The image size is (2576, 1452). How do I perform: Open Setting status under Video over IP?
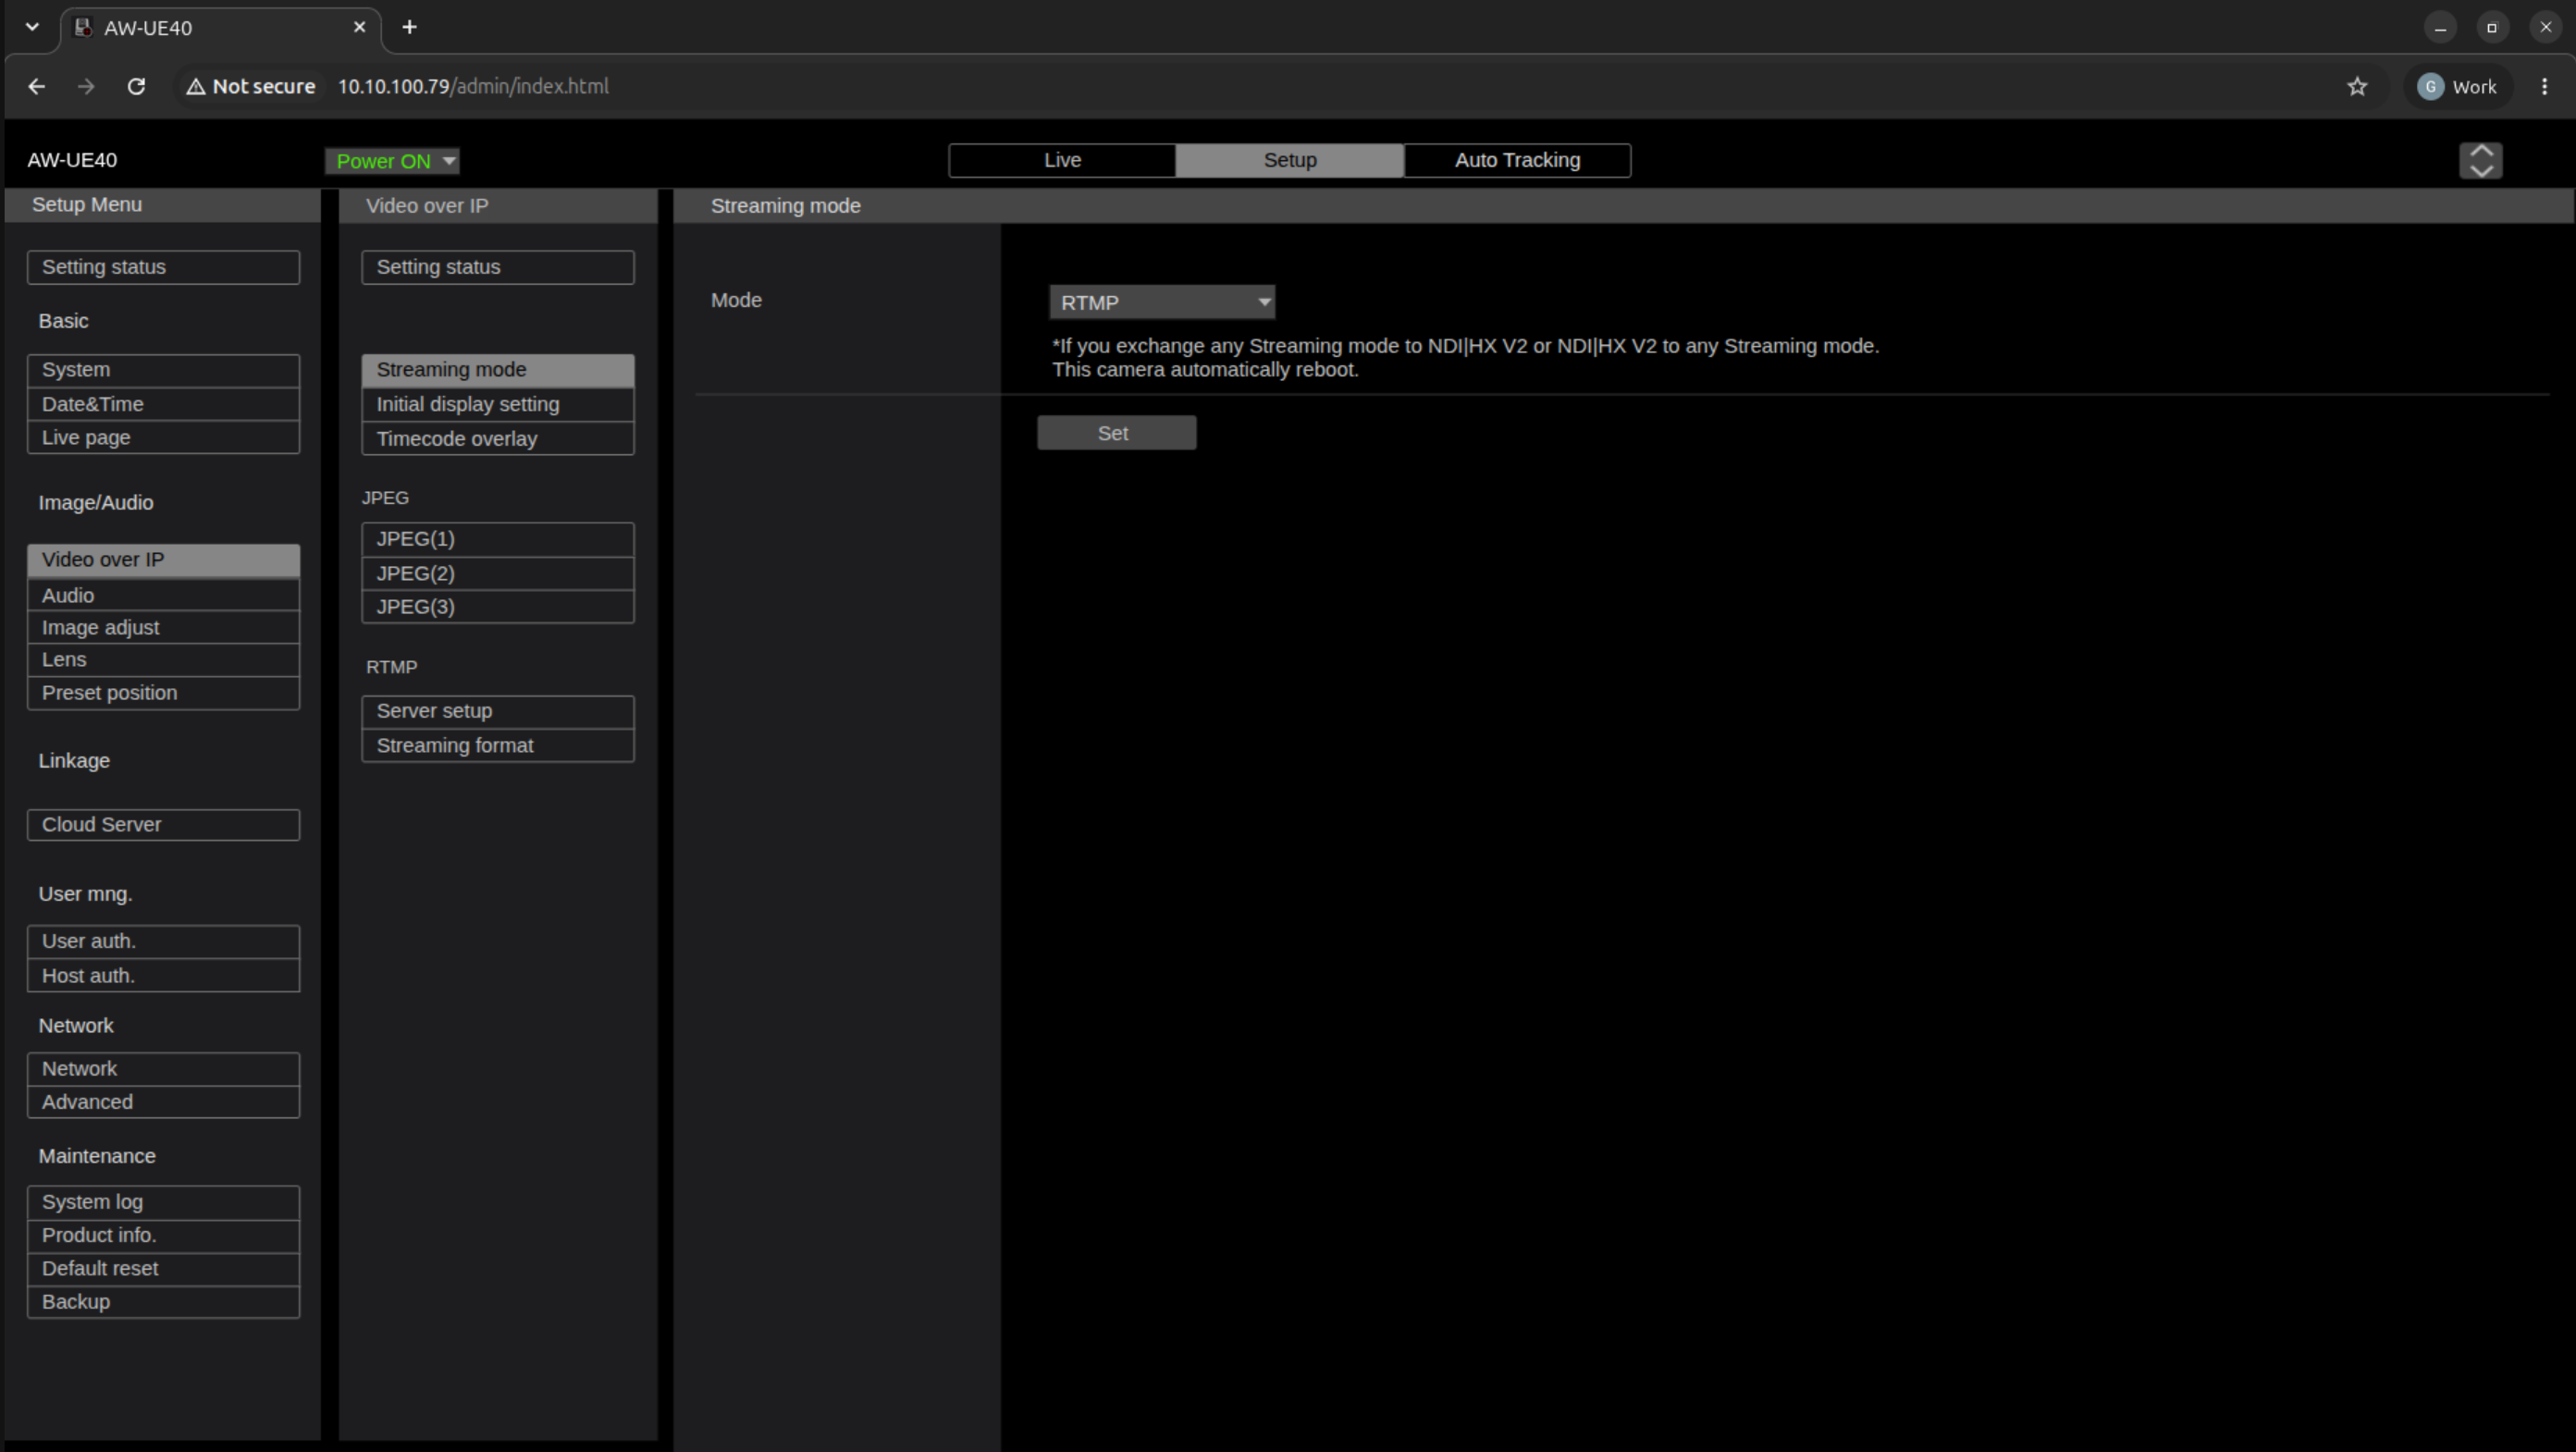point(497,267)
